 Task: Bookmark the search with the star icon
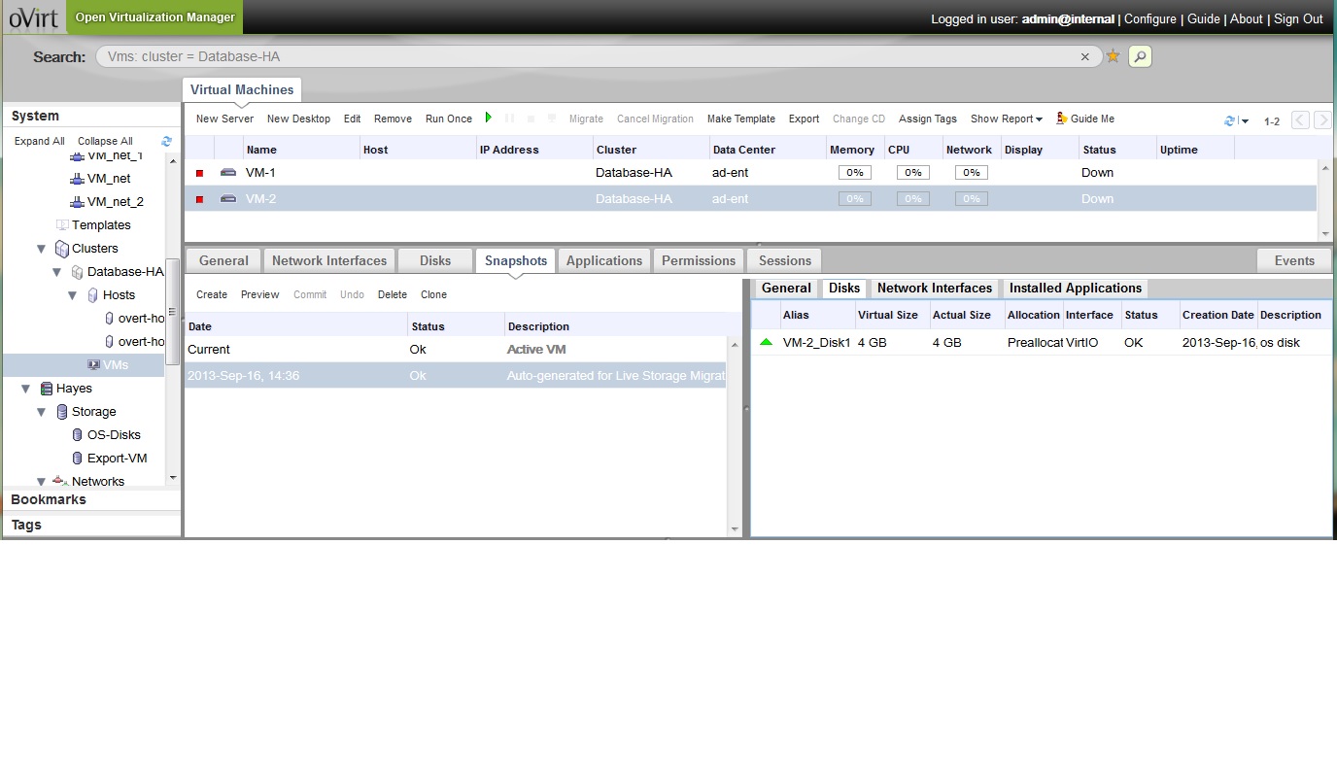1114,56
